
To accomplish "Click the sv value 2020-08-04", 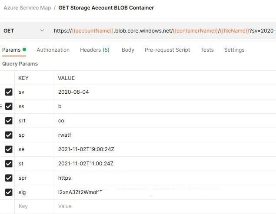I will tap(73, 92).
